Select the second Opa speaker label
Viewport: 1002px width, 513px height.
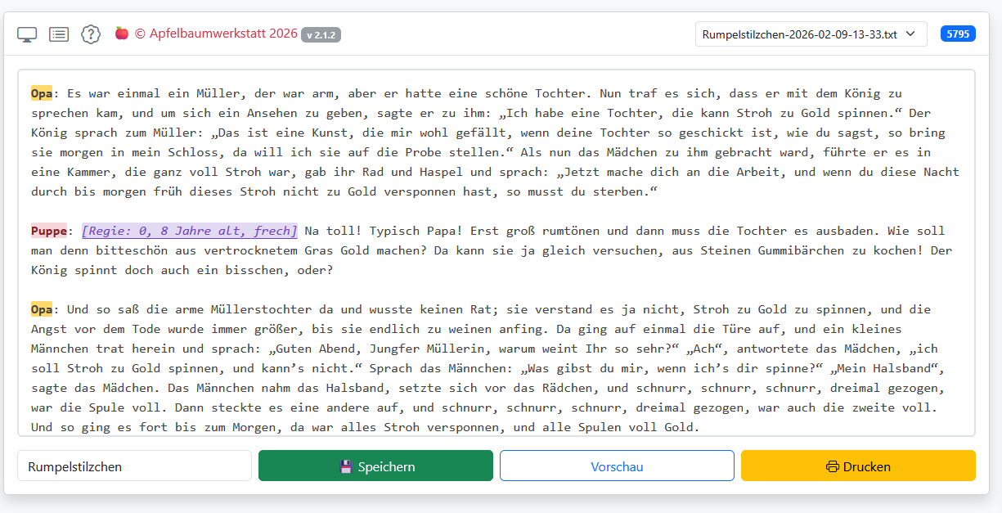pyautogui.click(x=42, y=309)
